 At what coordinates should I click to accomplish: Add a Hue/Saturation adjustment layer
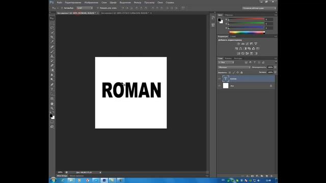click(236, 49)
